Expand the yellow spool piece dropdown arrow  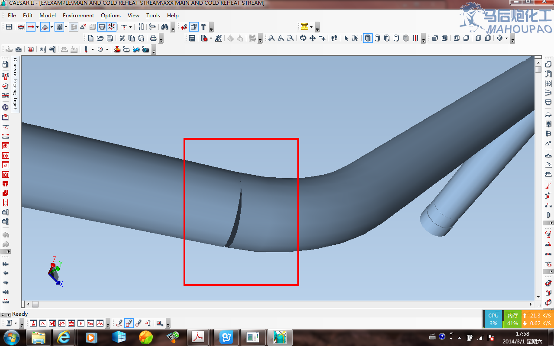coord(311,27)
